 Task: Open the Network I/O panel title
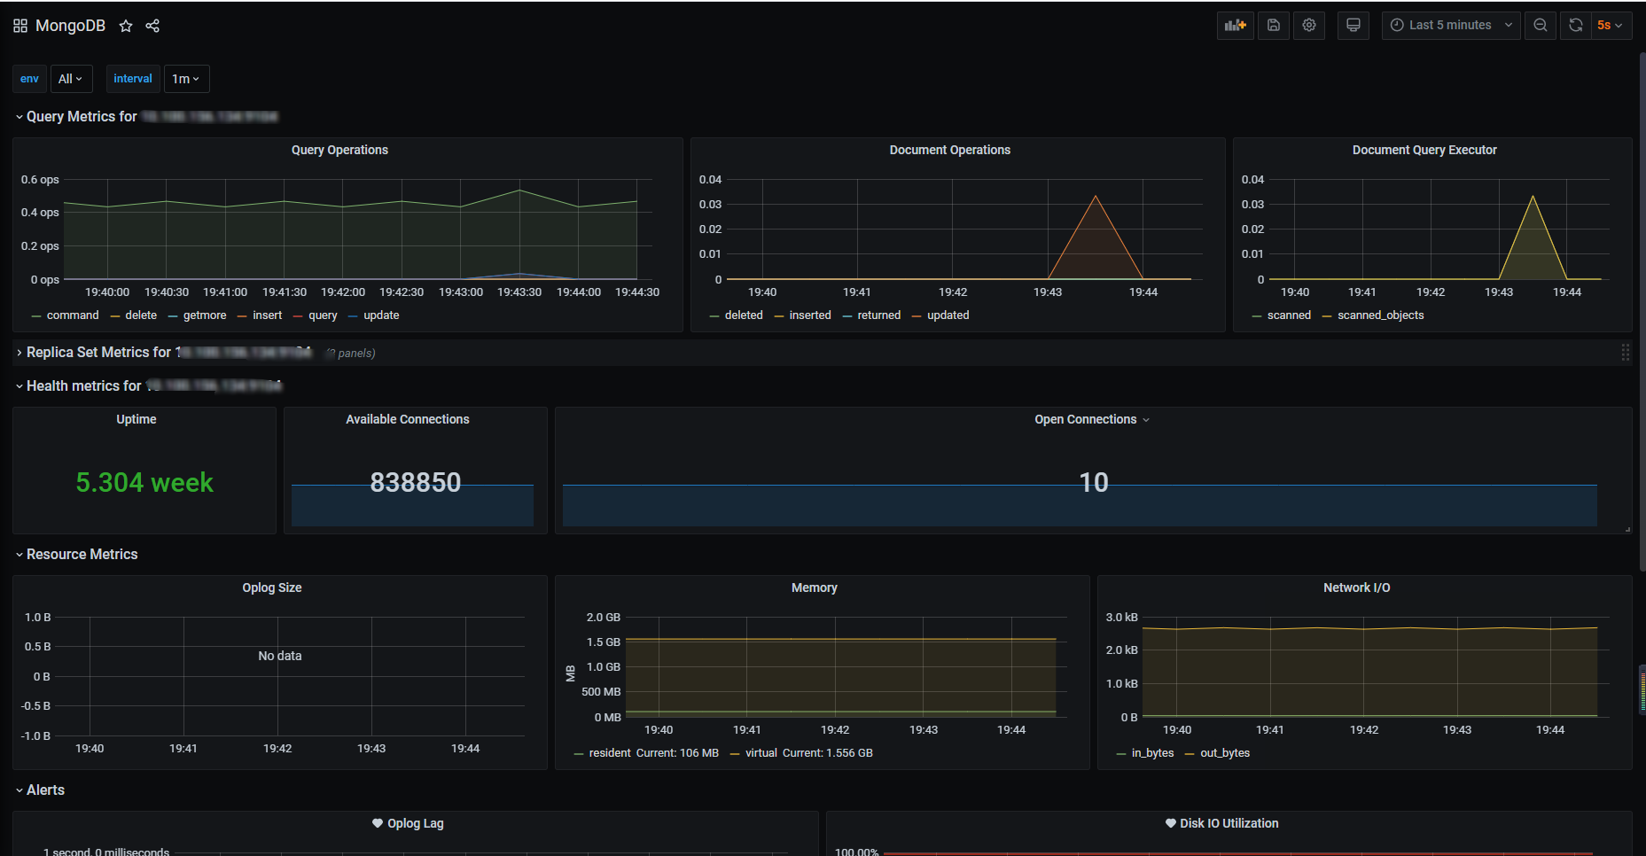tap(1357, 588)
